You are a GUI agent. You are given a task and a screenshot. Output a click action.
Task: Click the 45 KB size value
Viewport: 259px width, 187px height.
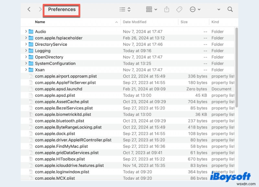[x=201, y=95]
